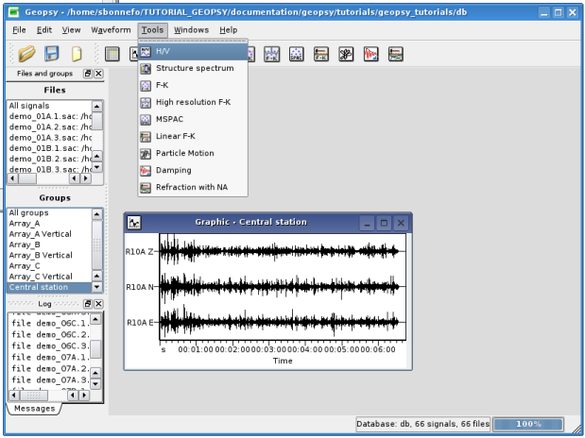The height and width of the screenshot is (438, 585).
Task: Select the Array_B Vertical group
Action: click(x=50, y=256)
